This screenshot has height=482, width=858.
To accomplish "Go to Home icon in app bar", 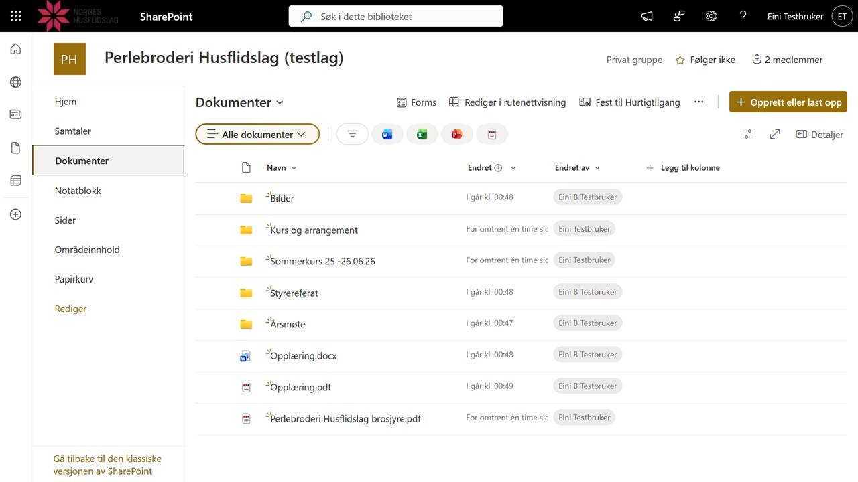I will pos(15,49).
